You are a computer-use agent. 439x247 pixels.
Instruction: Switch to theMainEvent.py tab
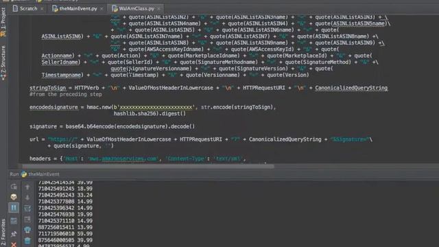coord(78,9)
